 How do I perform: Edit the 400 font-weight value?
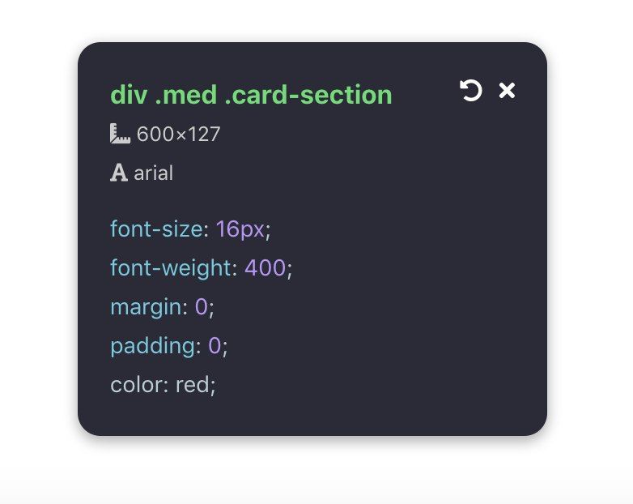point(265,268)
